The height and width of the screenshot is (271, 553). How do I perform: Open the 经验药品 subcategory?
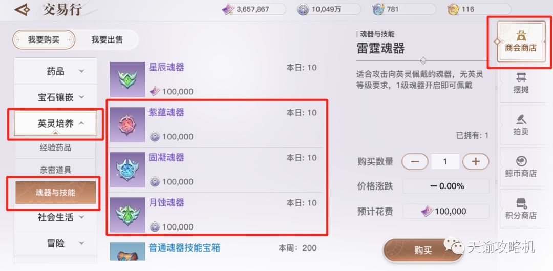(x=55, y=148)
